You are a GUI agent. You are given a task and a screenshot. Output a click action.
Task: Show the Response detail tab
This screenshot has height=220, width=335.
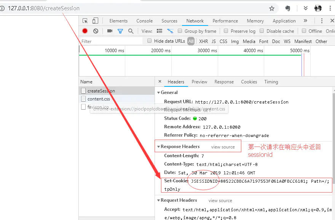coord(224,82)
